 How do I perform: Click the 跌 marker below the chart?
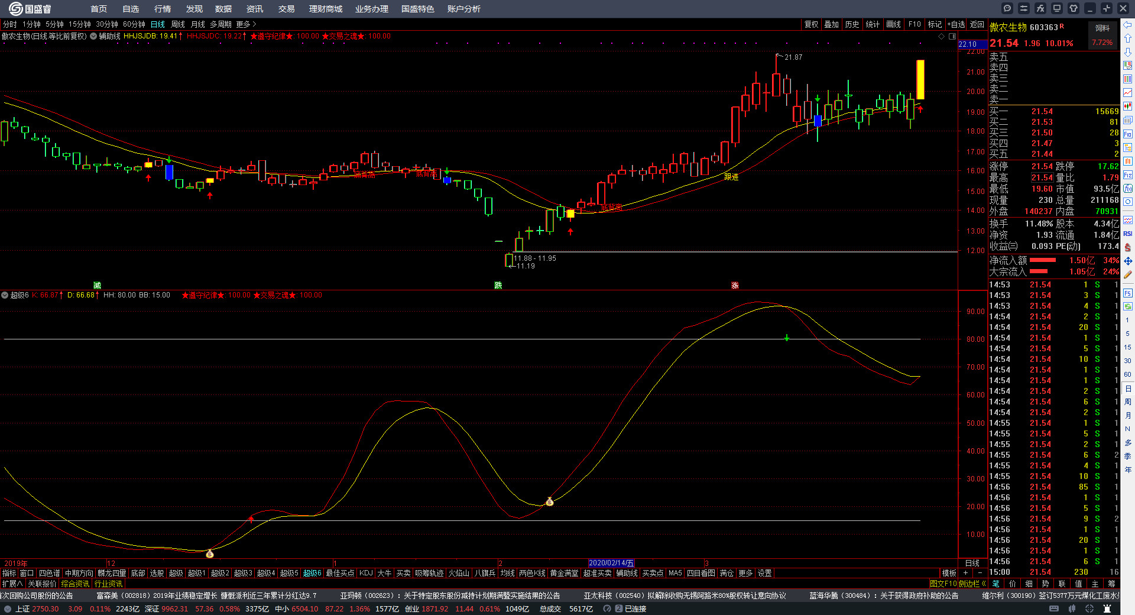tap(498, 285)
